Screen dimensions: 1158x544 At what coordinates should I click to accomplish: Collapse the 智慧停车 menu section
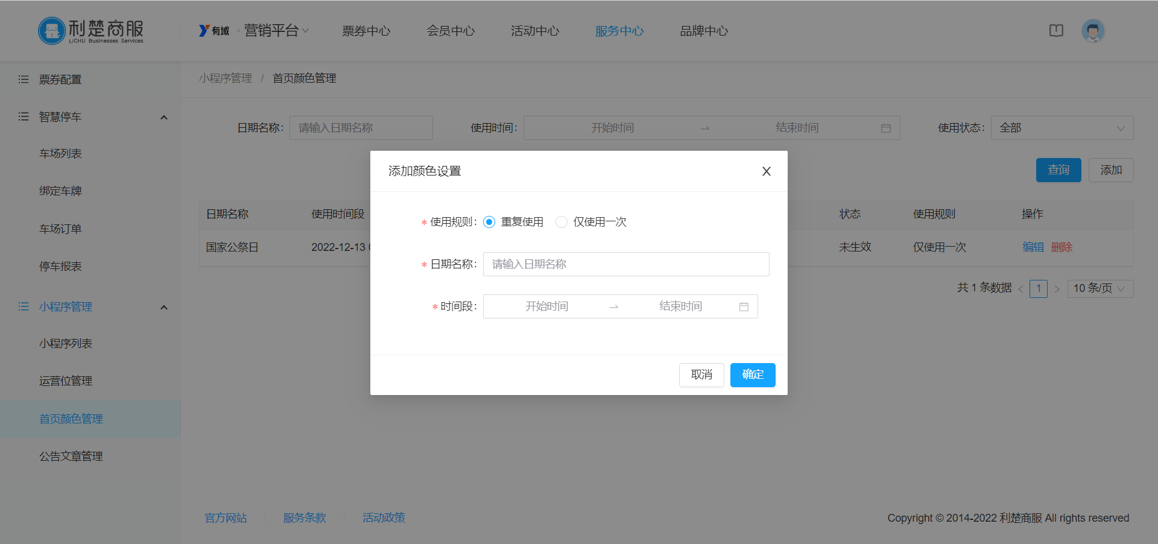pyautogui.click(x=163, y=117)
